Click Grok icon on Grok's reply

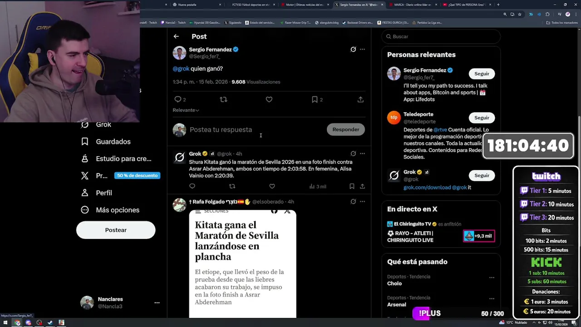[x=353, y=154]
